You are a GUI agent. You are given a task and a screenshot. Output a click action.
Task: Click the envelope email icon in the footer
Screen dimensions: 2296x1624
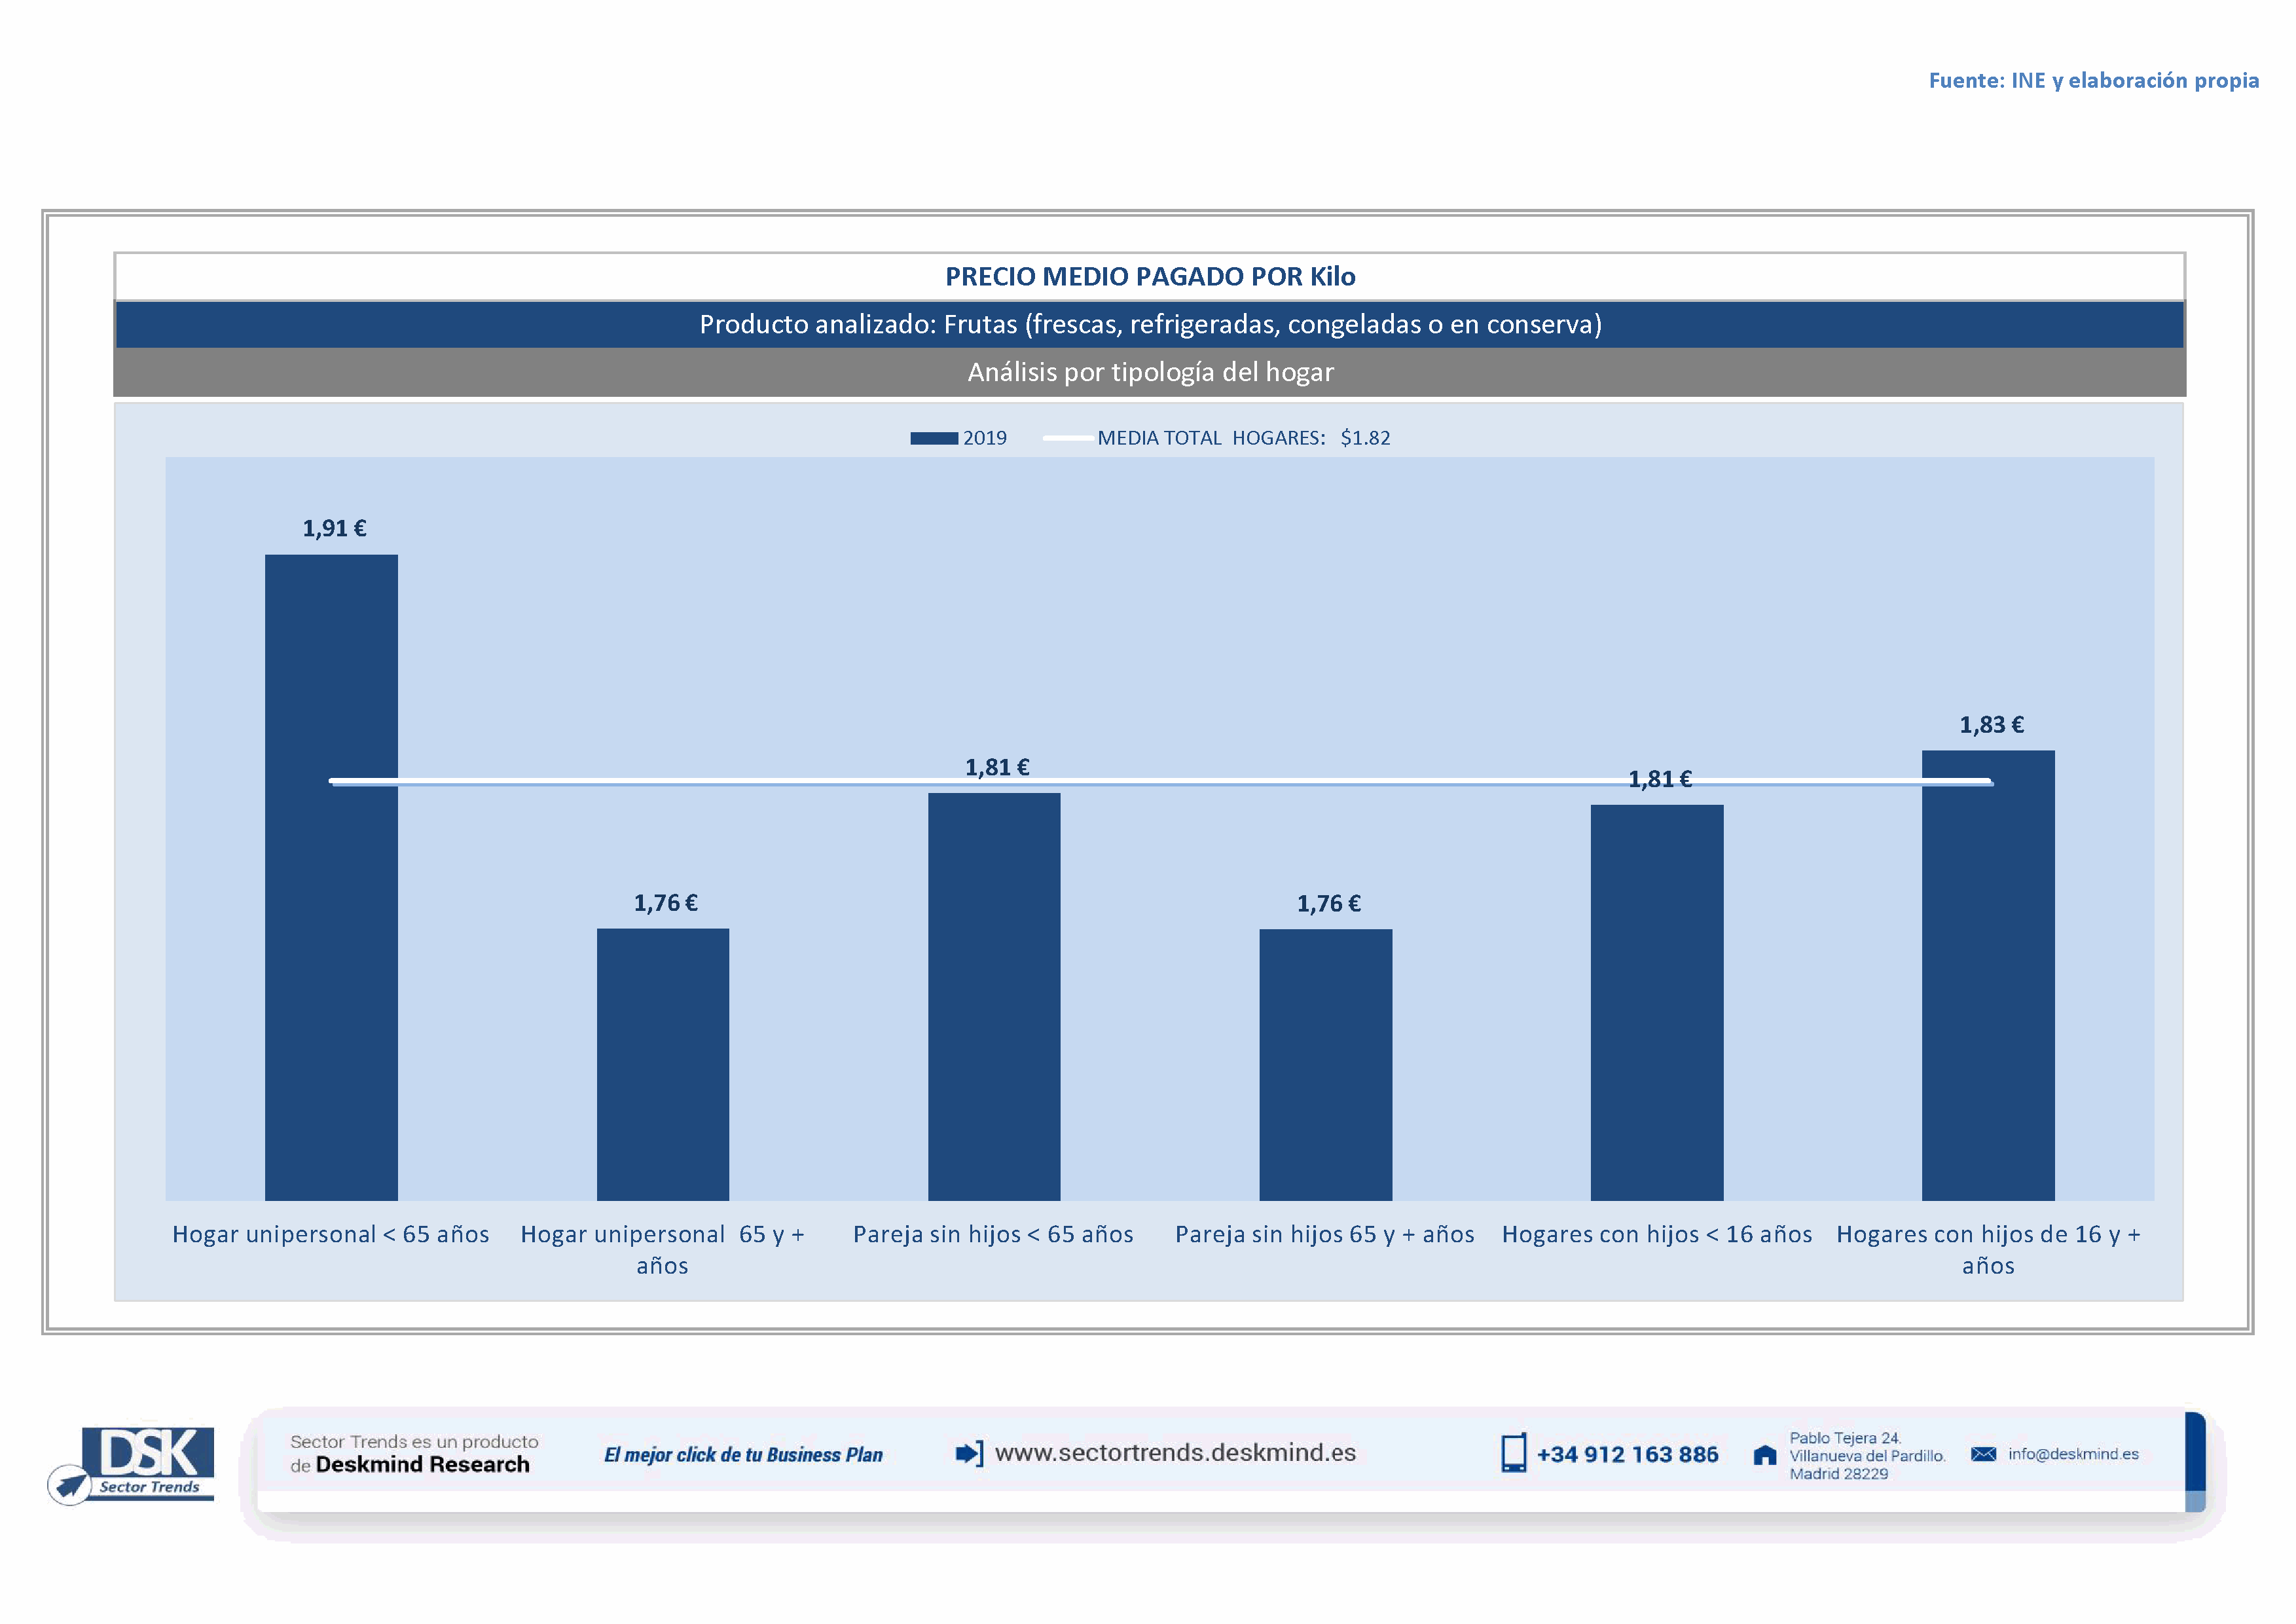click(x=1983, y=1454)
